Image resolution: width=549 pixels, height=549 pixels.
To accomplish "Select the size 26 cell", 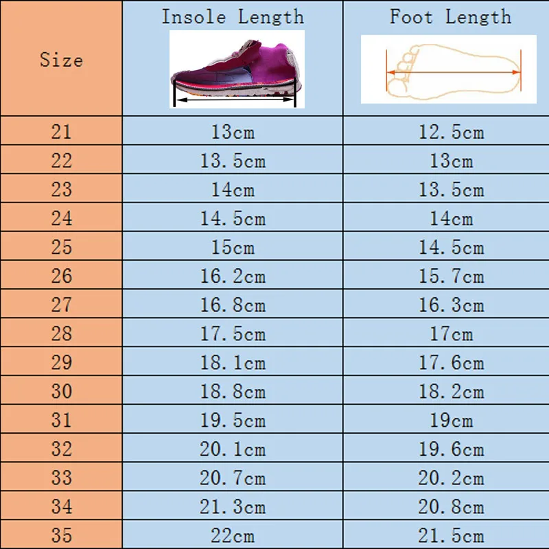I will (x=61, y=276).
